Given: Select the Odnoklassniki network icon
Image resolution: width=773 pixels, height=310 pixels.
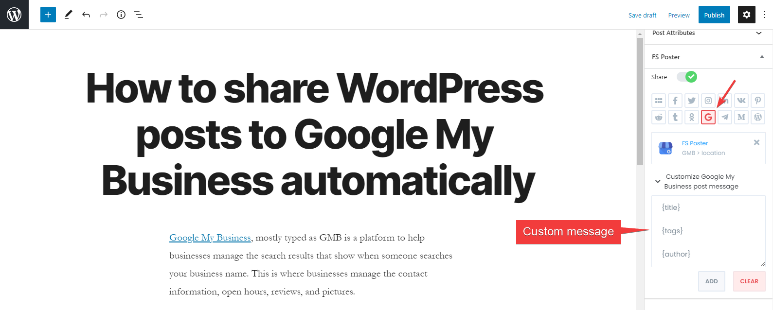Looking at the screenshot, I should [692, 117].
